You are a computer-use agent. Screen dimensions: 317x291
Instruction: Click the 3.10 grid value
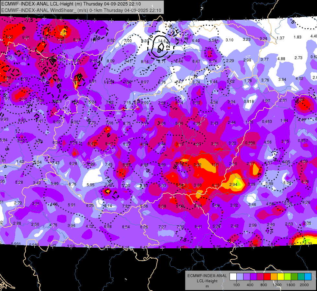[230, 40]
